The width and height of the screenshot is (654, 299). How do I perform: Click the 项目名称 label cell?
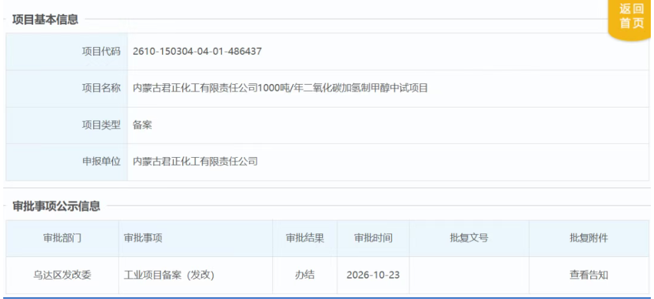pos(67,88)
